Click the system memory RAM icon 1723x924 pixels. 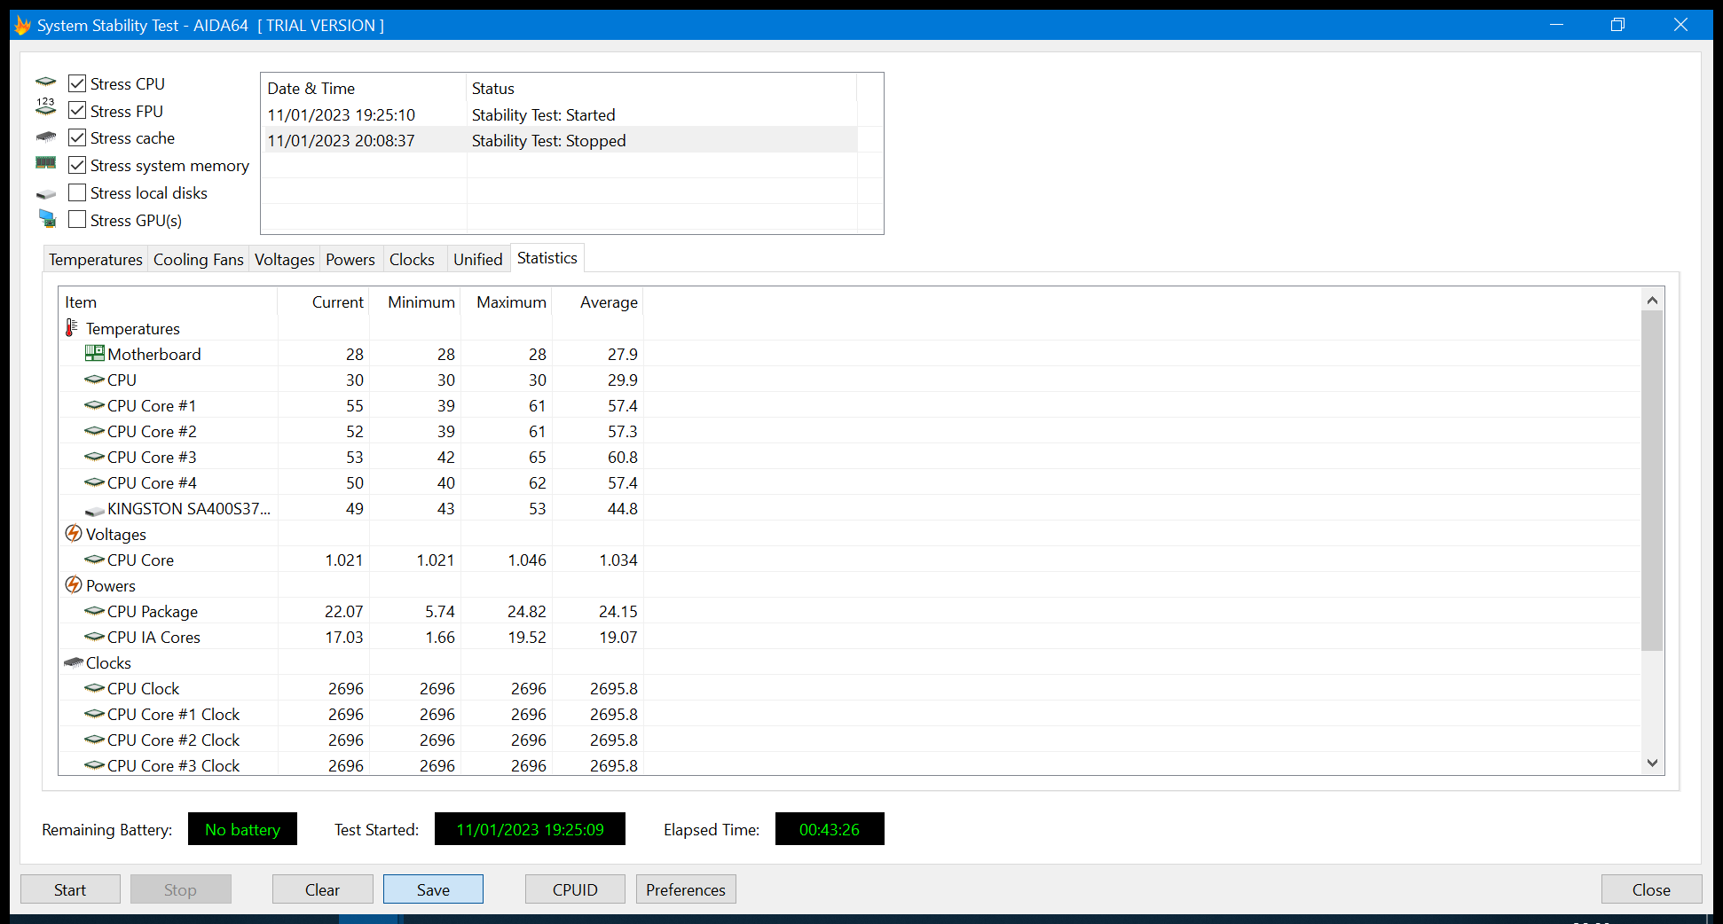click(x=46, y=163)
